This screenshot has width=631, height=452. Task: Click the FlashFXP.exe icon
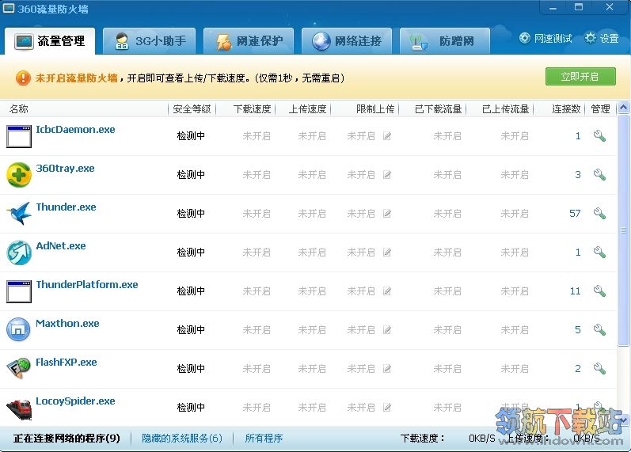(x=19, y=368)
